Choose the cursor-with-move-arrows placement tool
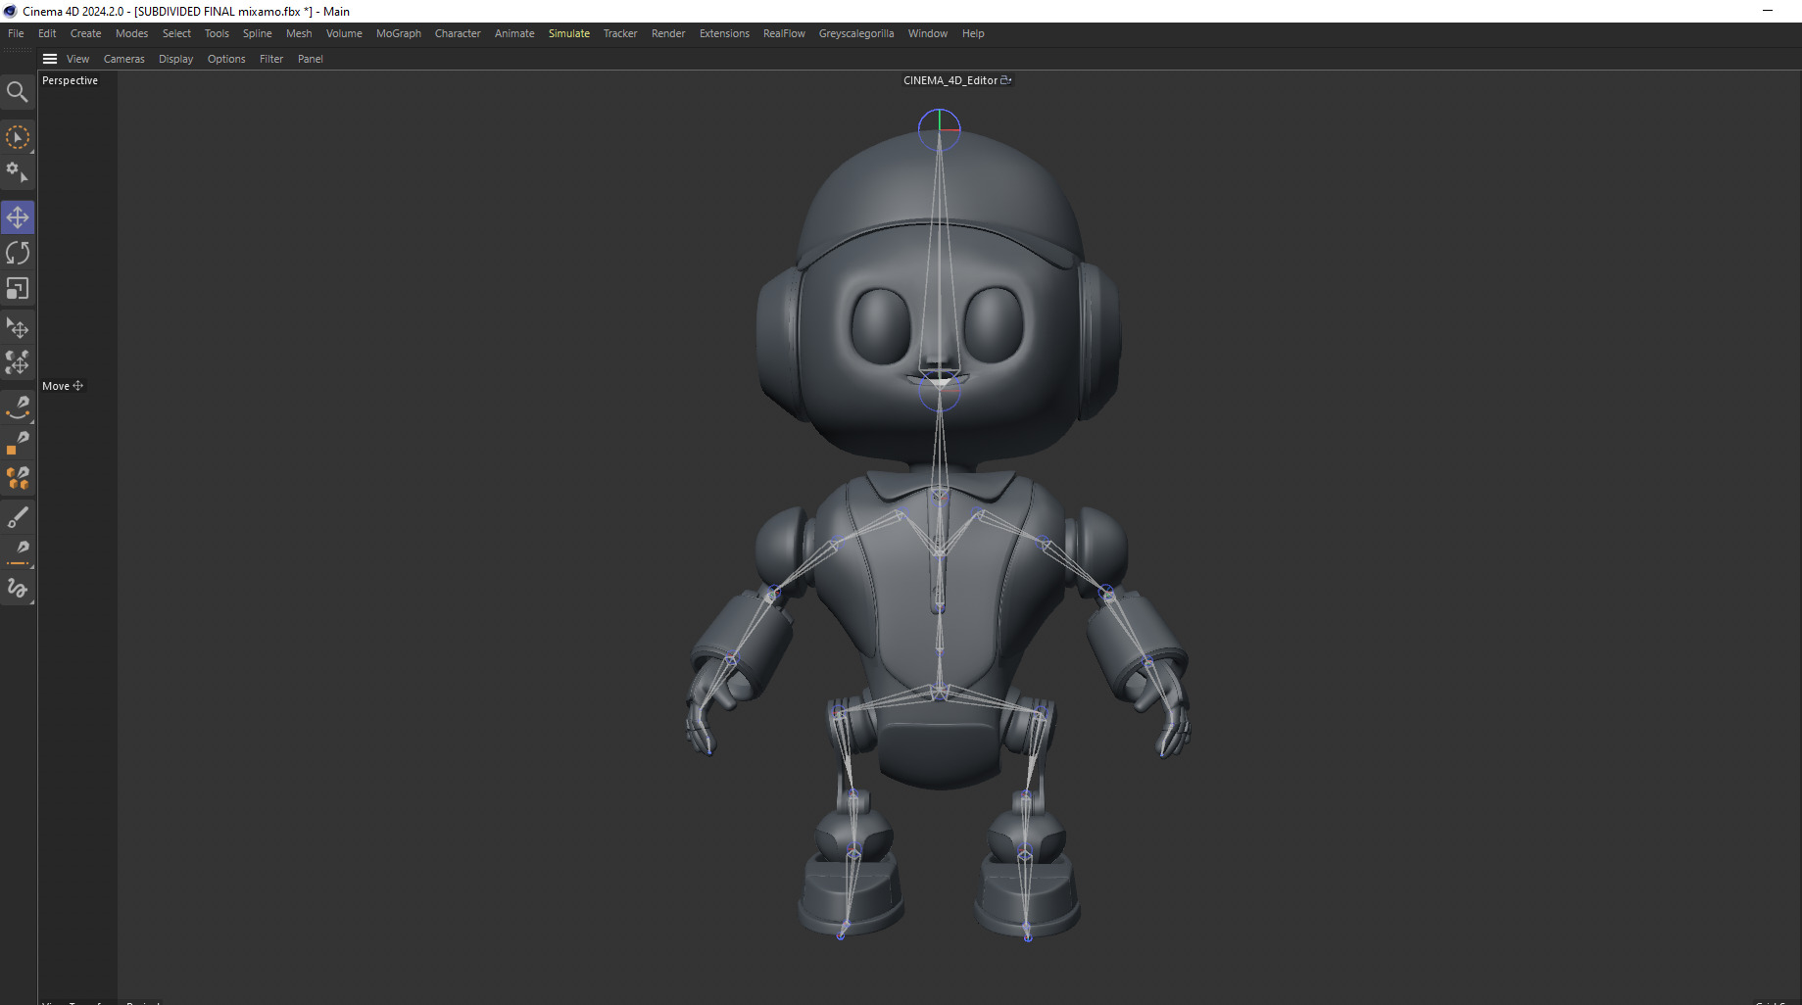The width and height of the screenshot is (1802, 1005). tap(18, 327)
